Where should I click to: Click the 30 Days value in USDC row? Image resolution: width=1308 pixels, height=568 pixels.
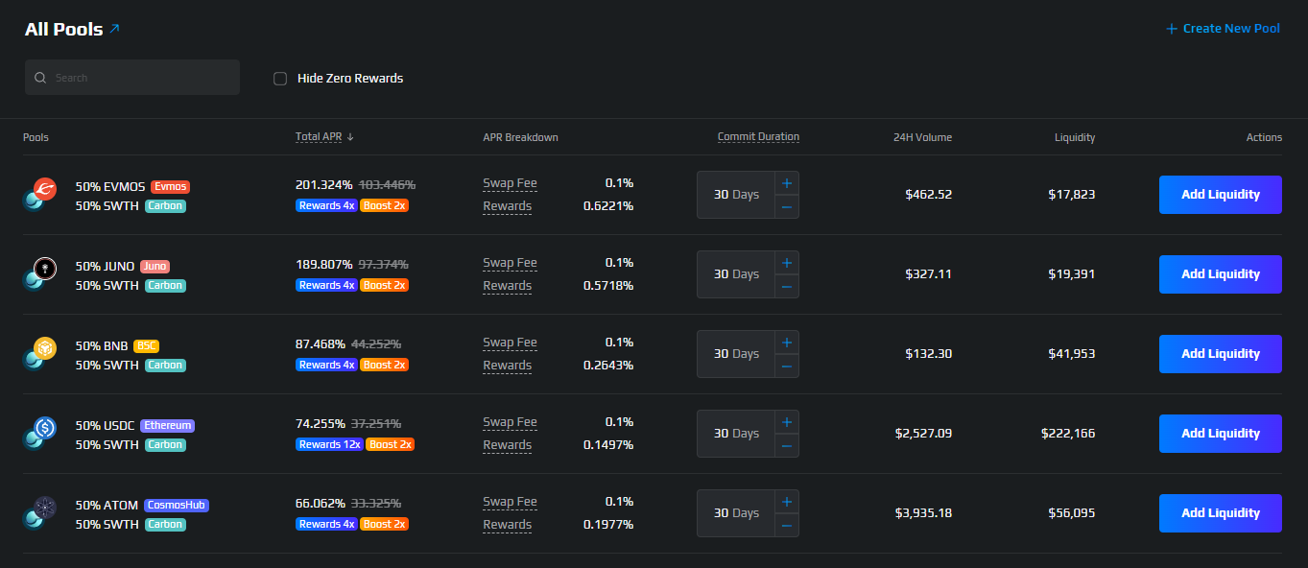click(x=736, y=434)
